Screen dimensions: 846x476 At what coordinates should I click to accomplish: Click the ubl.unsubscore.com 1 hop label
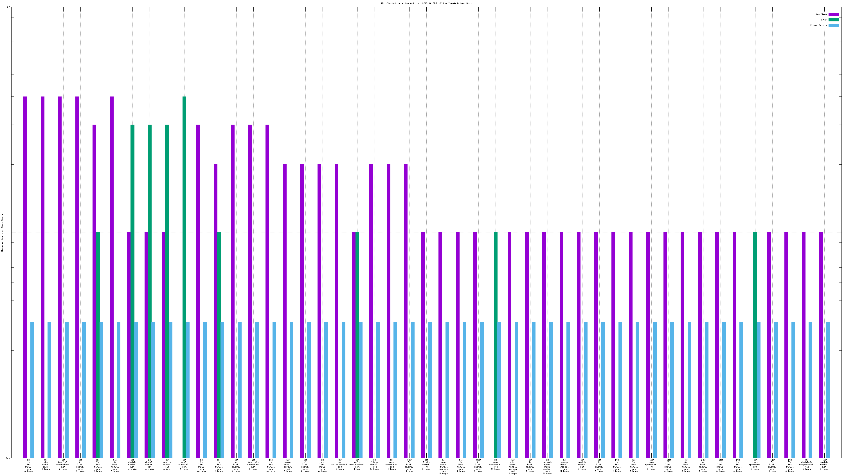pos(357,464)
